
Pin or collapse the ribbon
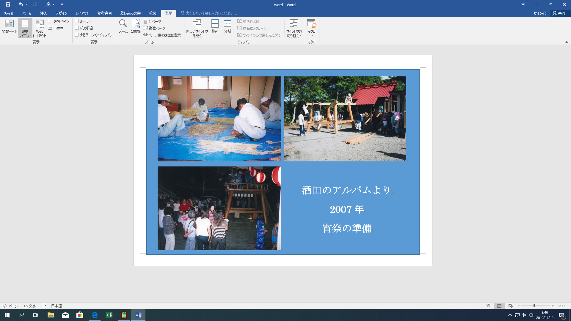tap(566, 42)
